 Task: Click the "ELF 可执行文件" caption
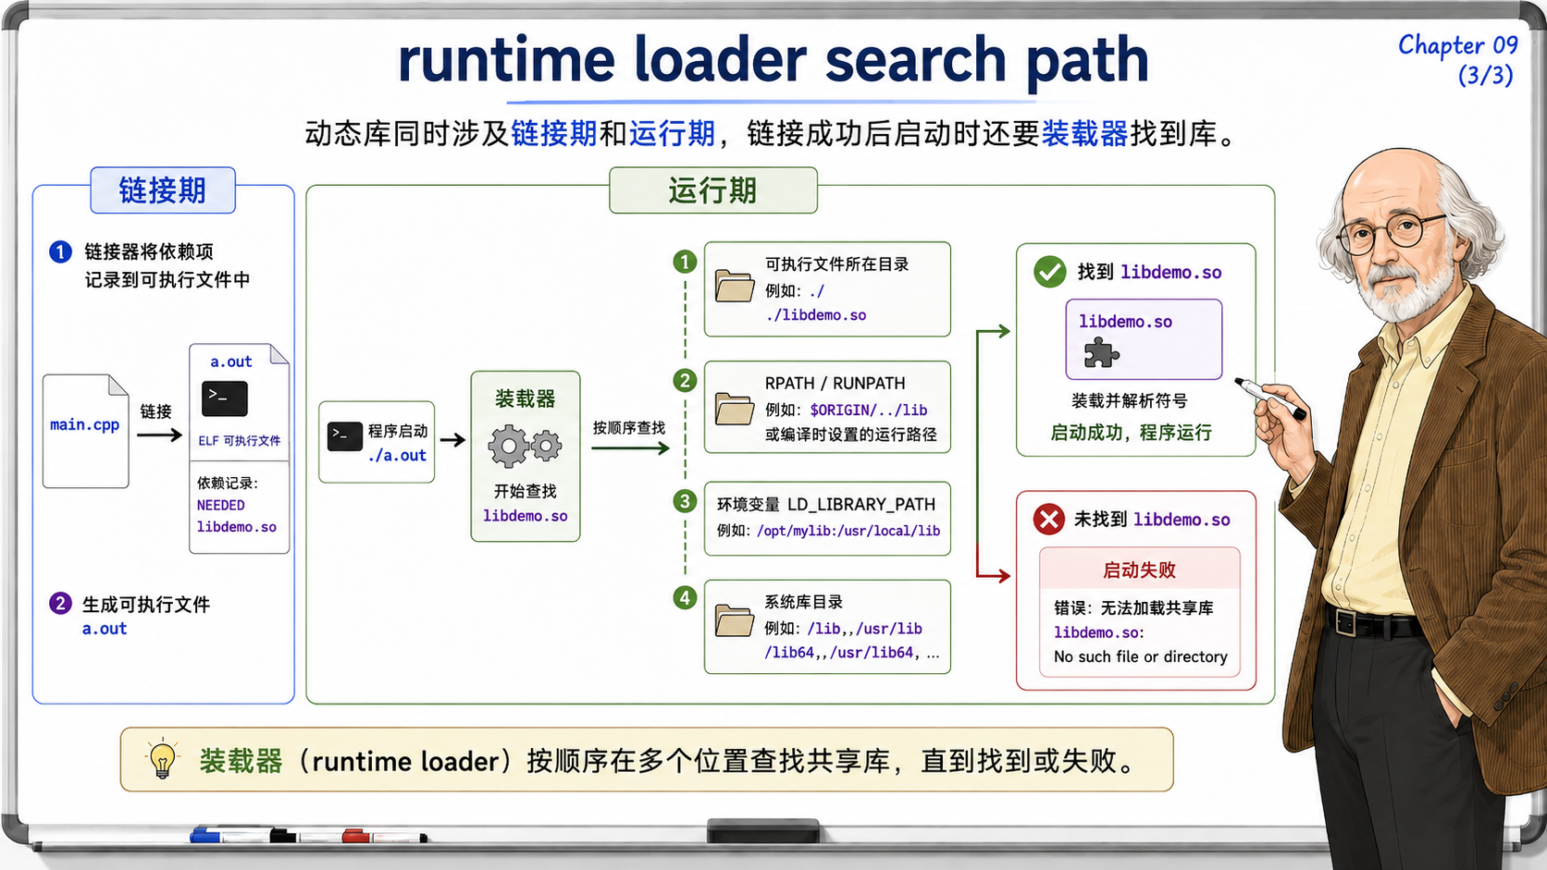[x=240, y=441]
